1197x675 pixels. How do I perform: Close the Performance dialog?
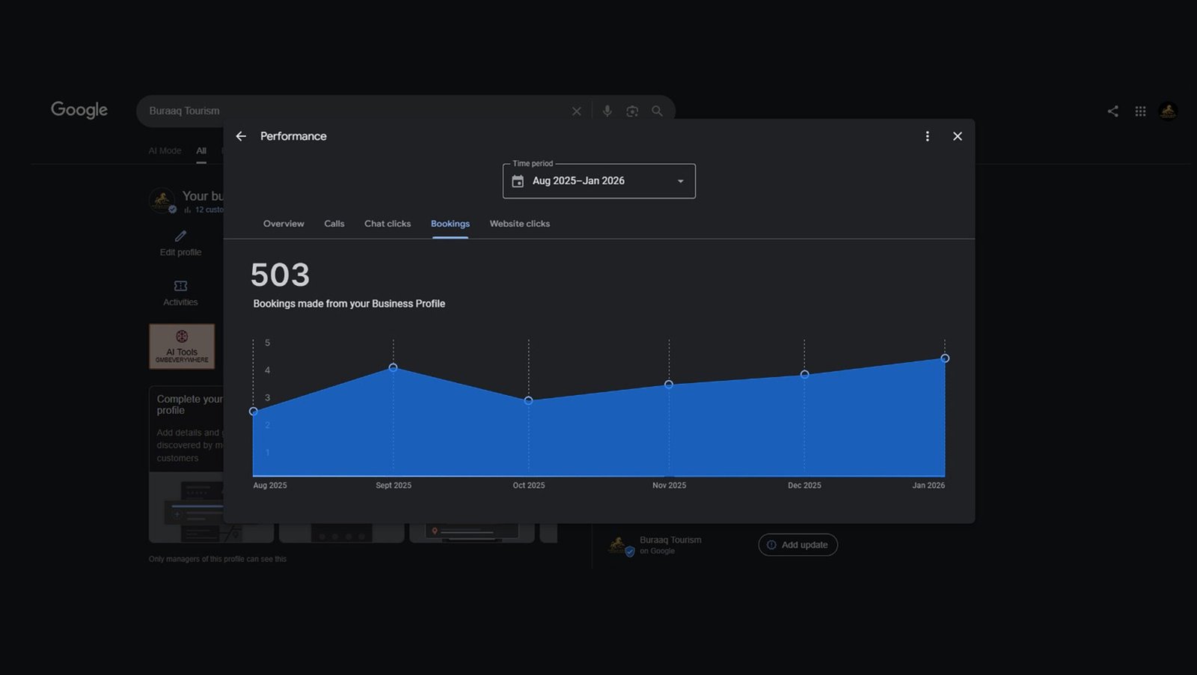(957, 136)
